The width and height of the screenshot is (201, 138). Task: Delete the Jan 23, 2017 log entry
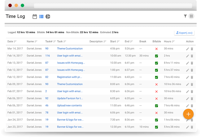pyautogui.click(x=192, y=127)
